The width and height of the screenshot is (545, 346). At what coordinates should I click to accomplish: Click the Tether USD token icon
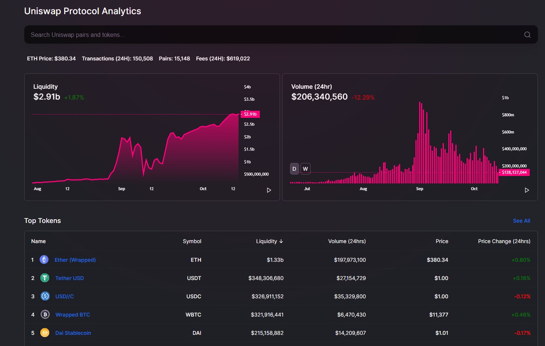[45, 278]
